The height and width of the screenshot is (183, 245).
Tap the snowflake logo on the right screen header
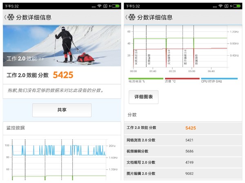(x=132, y=17)
